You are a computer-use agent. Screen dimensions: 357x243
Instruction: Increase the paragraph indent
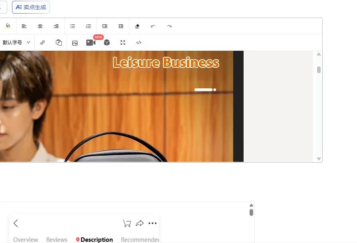coord(105,26)
